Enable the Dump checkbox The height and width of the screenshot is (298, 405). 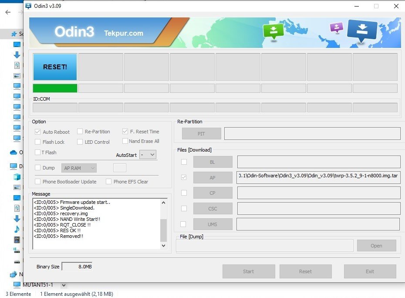(x=37, y=168)
